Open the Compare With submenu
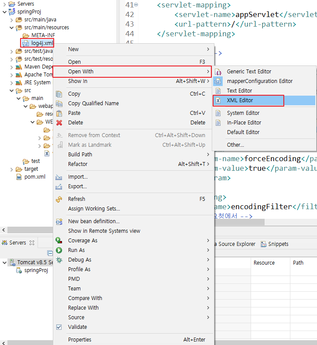 tap(133, 298)
